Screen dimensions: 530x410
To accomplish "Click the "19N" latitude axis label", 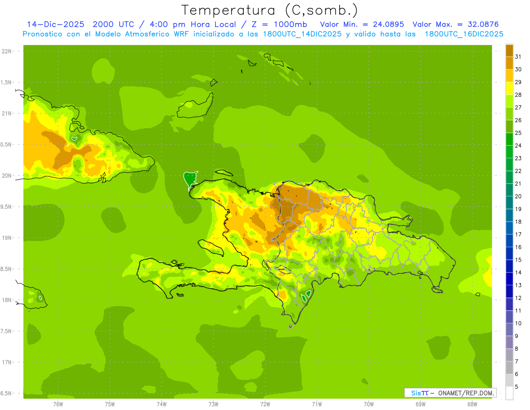I will (x=7, y=238).
